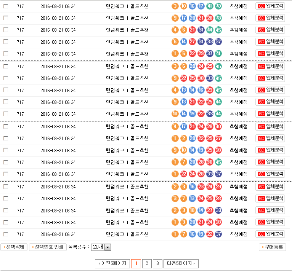Image resolution: width=292 pixels, height=271 pixels.
Task: Open 6D 입체분석 for row with 1, 2, 20
Action: point(270,138)
